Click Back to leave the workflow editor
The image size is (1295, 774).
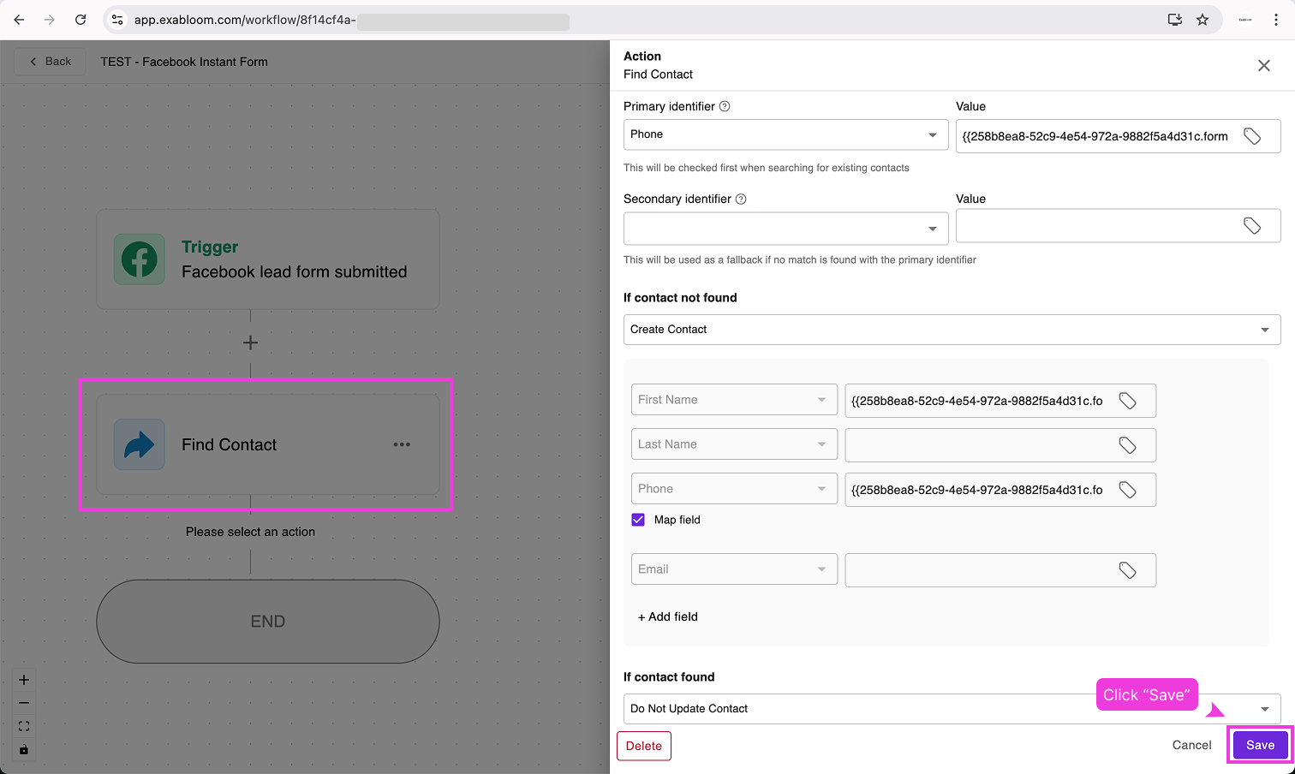click(x=49, y=61)
